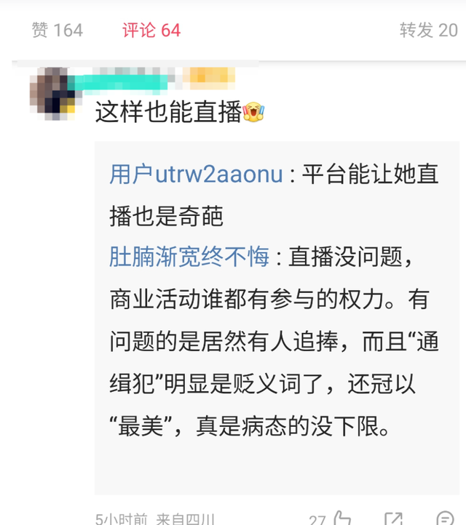Viewport: 466px width, 525px height.
Task: Tap reply text 平台能让她直播也是奇葩
Action: [274, 195]
